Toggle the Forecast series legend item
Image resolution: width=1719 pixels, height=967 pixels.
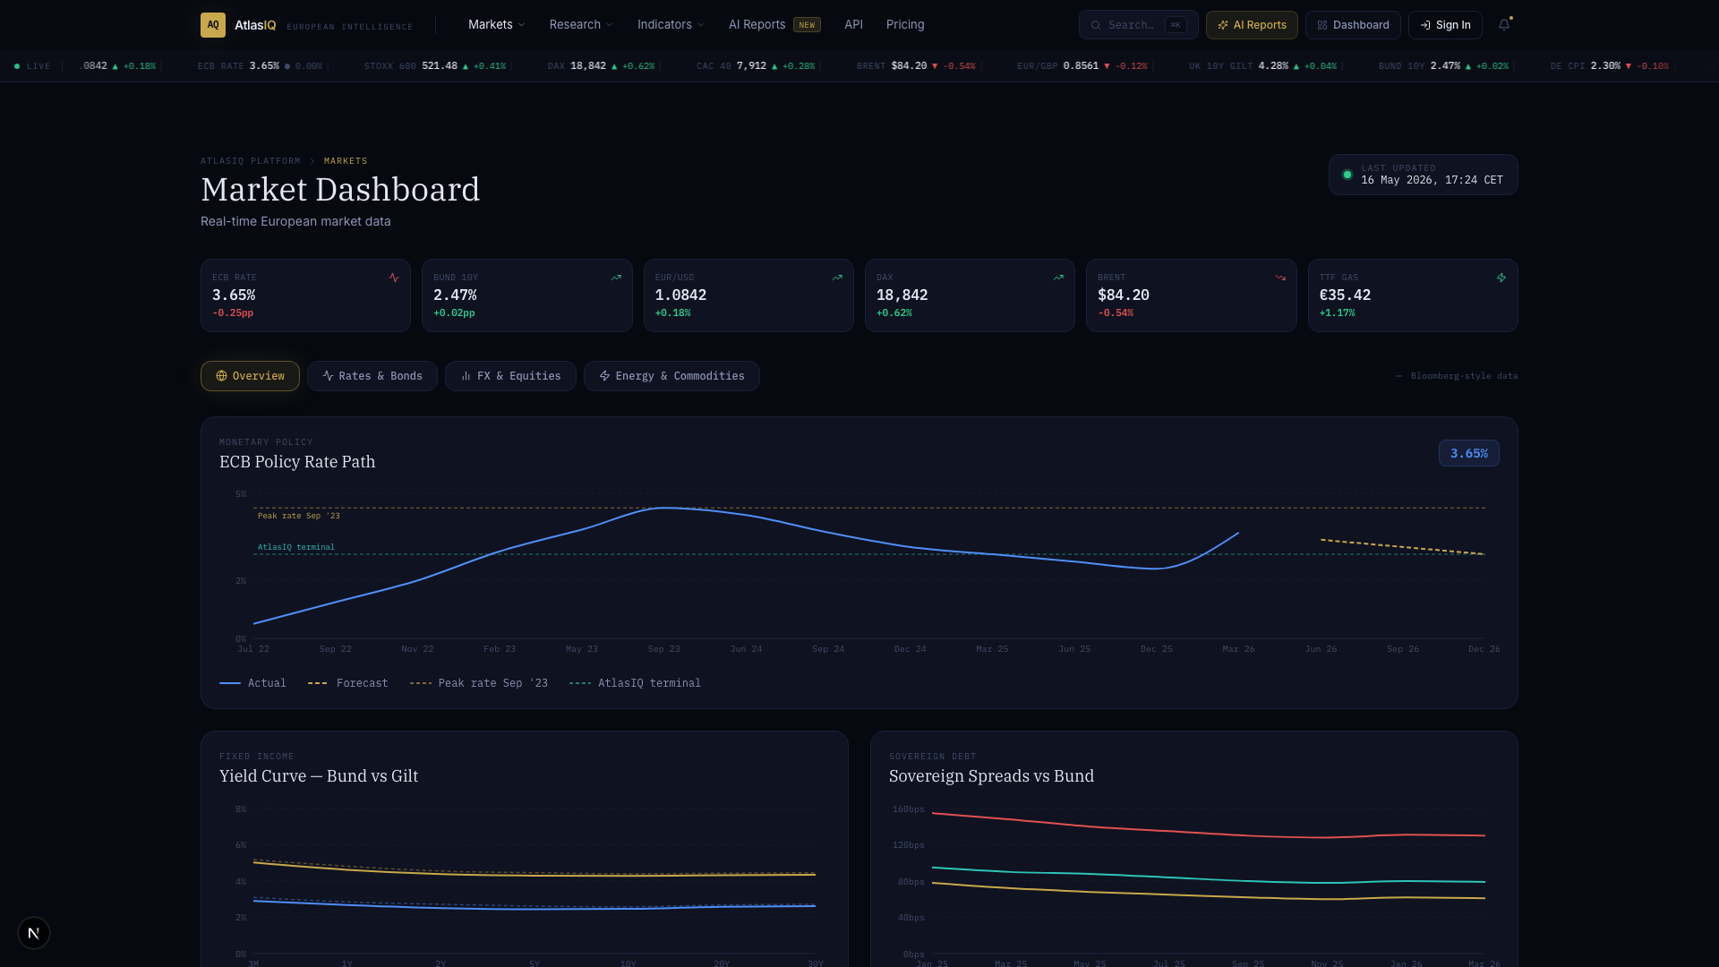tap(348, 683)
